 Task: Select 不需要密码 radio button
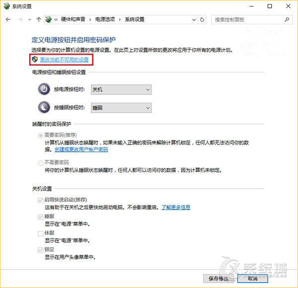tap(40, 163)
